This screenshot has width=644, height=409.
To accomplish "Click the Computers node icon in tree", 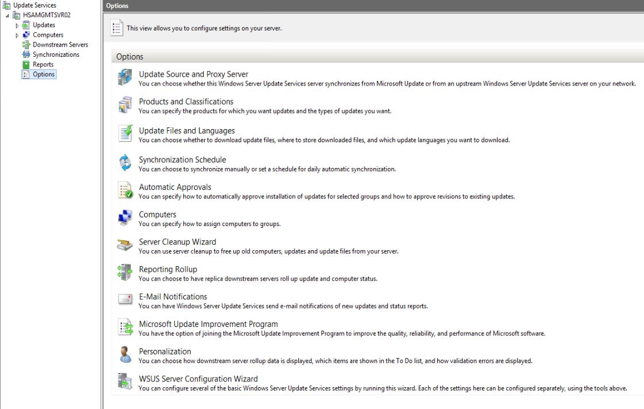I will [26, 35].
